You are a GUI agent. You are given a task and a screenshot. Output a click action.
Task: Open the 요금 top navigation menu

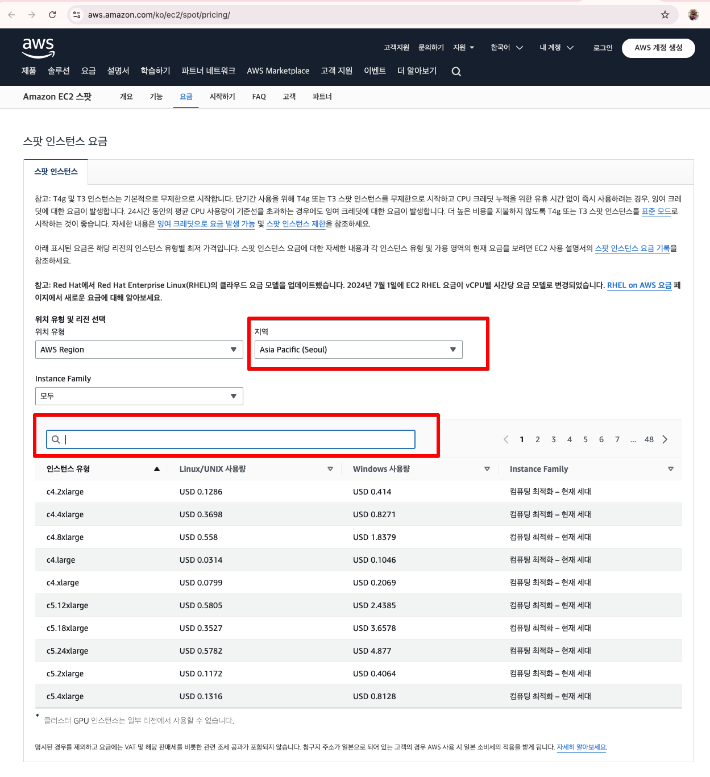(x=89, y=70)
